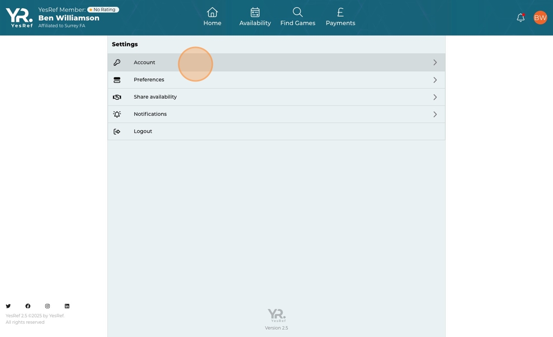The image size is (553, 337).
Task: Go to Availability menu label
Action: pos(255,23)
